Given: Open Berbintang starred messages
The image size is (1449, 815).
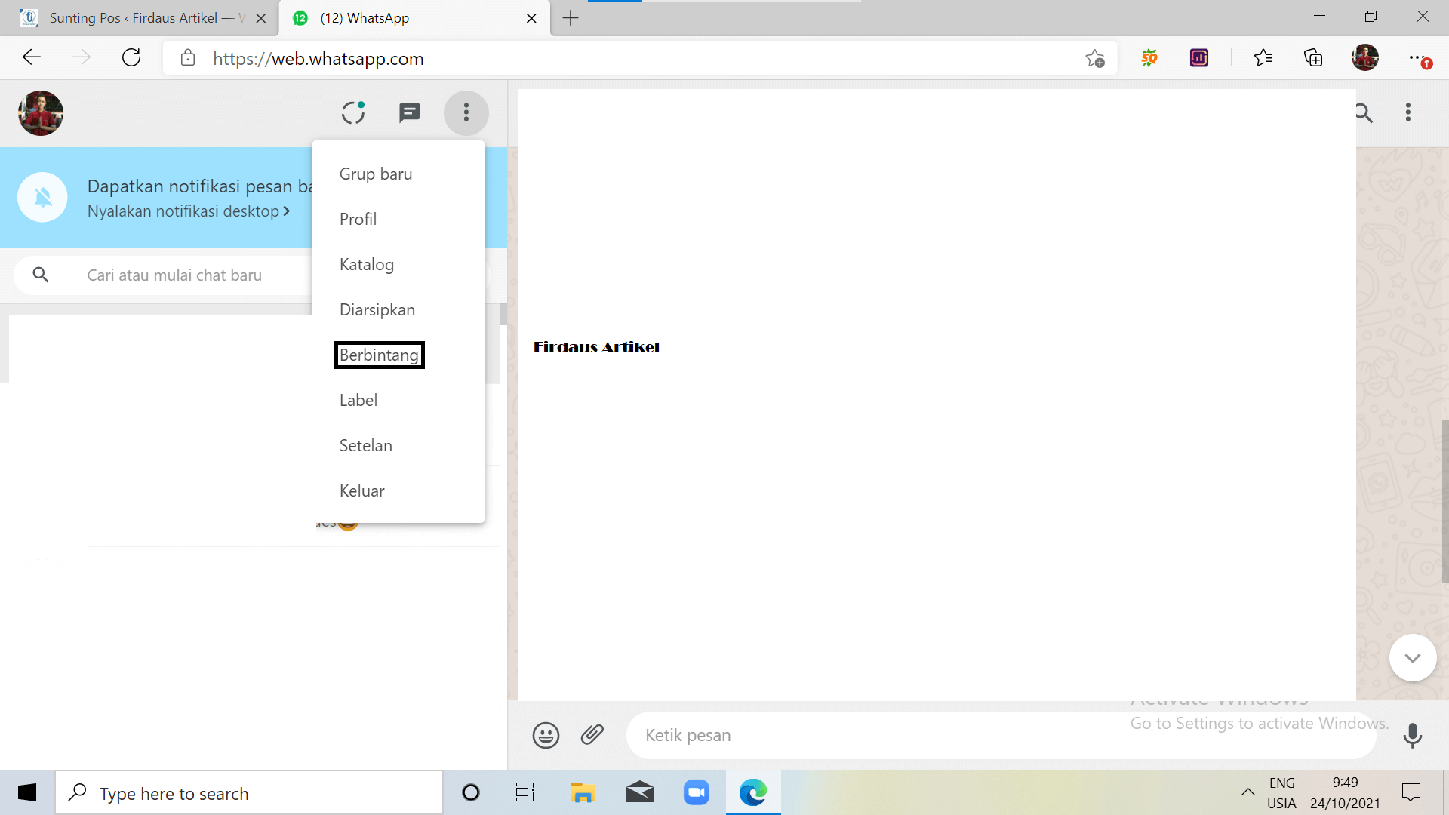Looking at the screenshot, I should pos(379,355).
